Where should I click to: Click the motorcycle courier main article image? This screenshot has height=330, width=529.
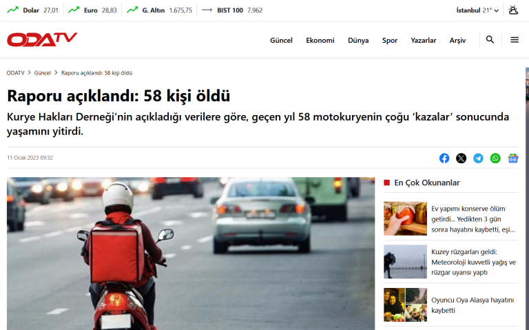pyautogui.click(x=191, y=254)
